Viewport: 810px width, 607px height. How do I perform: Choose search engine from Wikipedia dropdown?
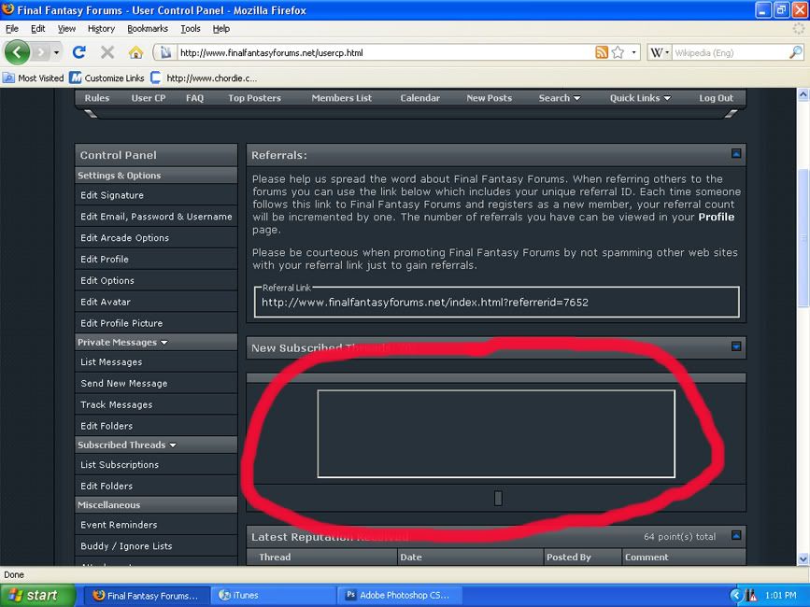(x=660, y=52)
